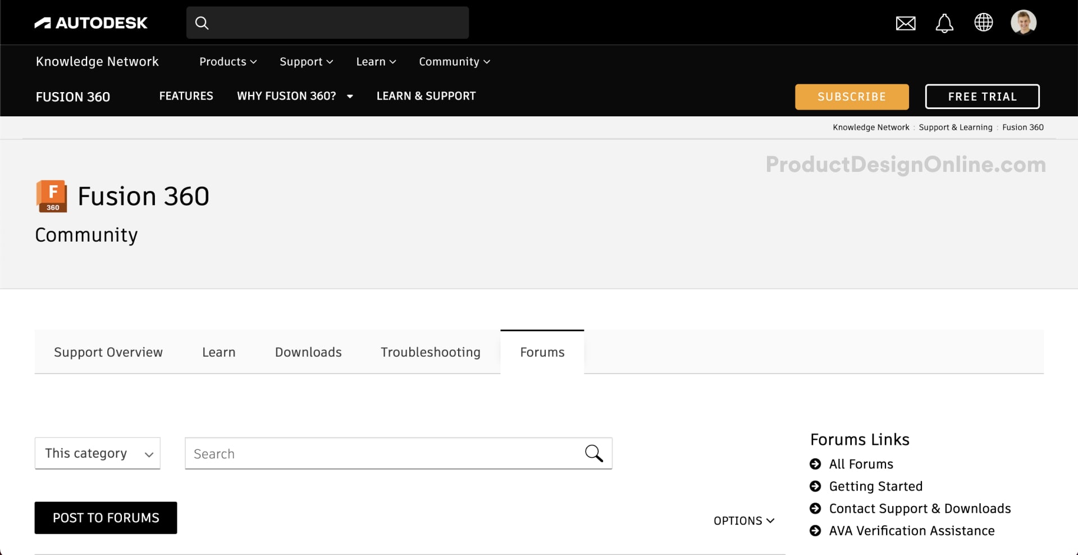This screenshot has height=555, width=1078.
Task: Open AVA Verification Assistance link
Action: click(912, 531)
